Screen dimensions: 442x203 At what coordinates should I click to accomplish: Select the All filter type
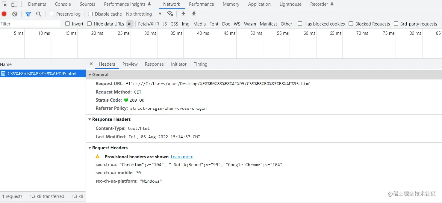click(x=130, y=24)
